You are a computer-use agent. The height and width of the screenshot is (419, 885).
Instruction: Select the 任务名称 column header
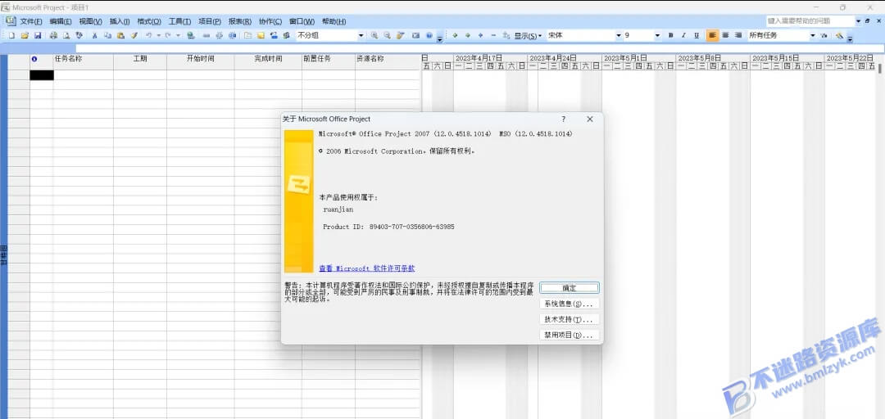[x=83, y=59]
